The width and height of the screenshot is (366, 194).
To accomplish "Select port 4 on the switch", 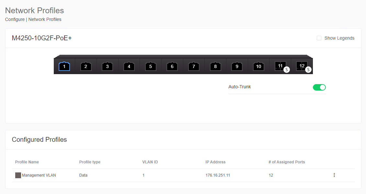I will [x=129, y=66].
